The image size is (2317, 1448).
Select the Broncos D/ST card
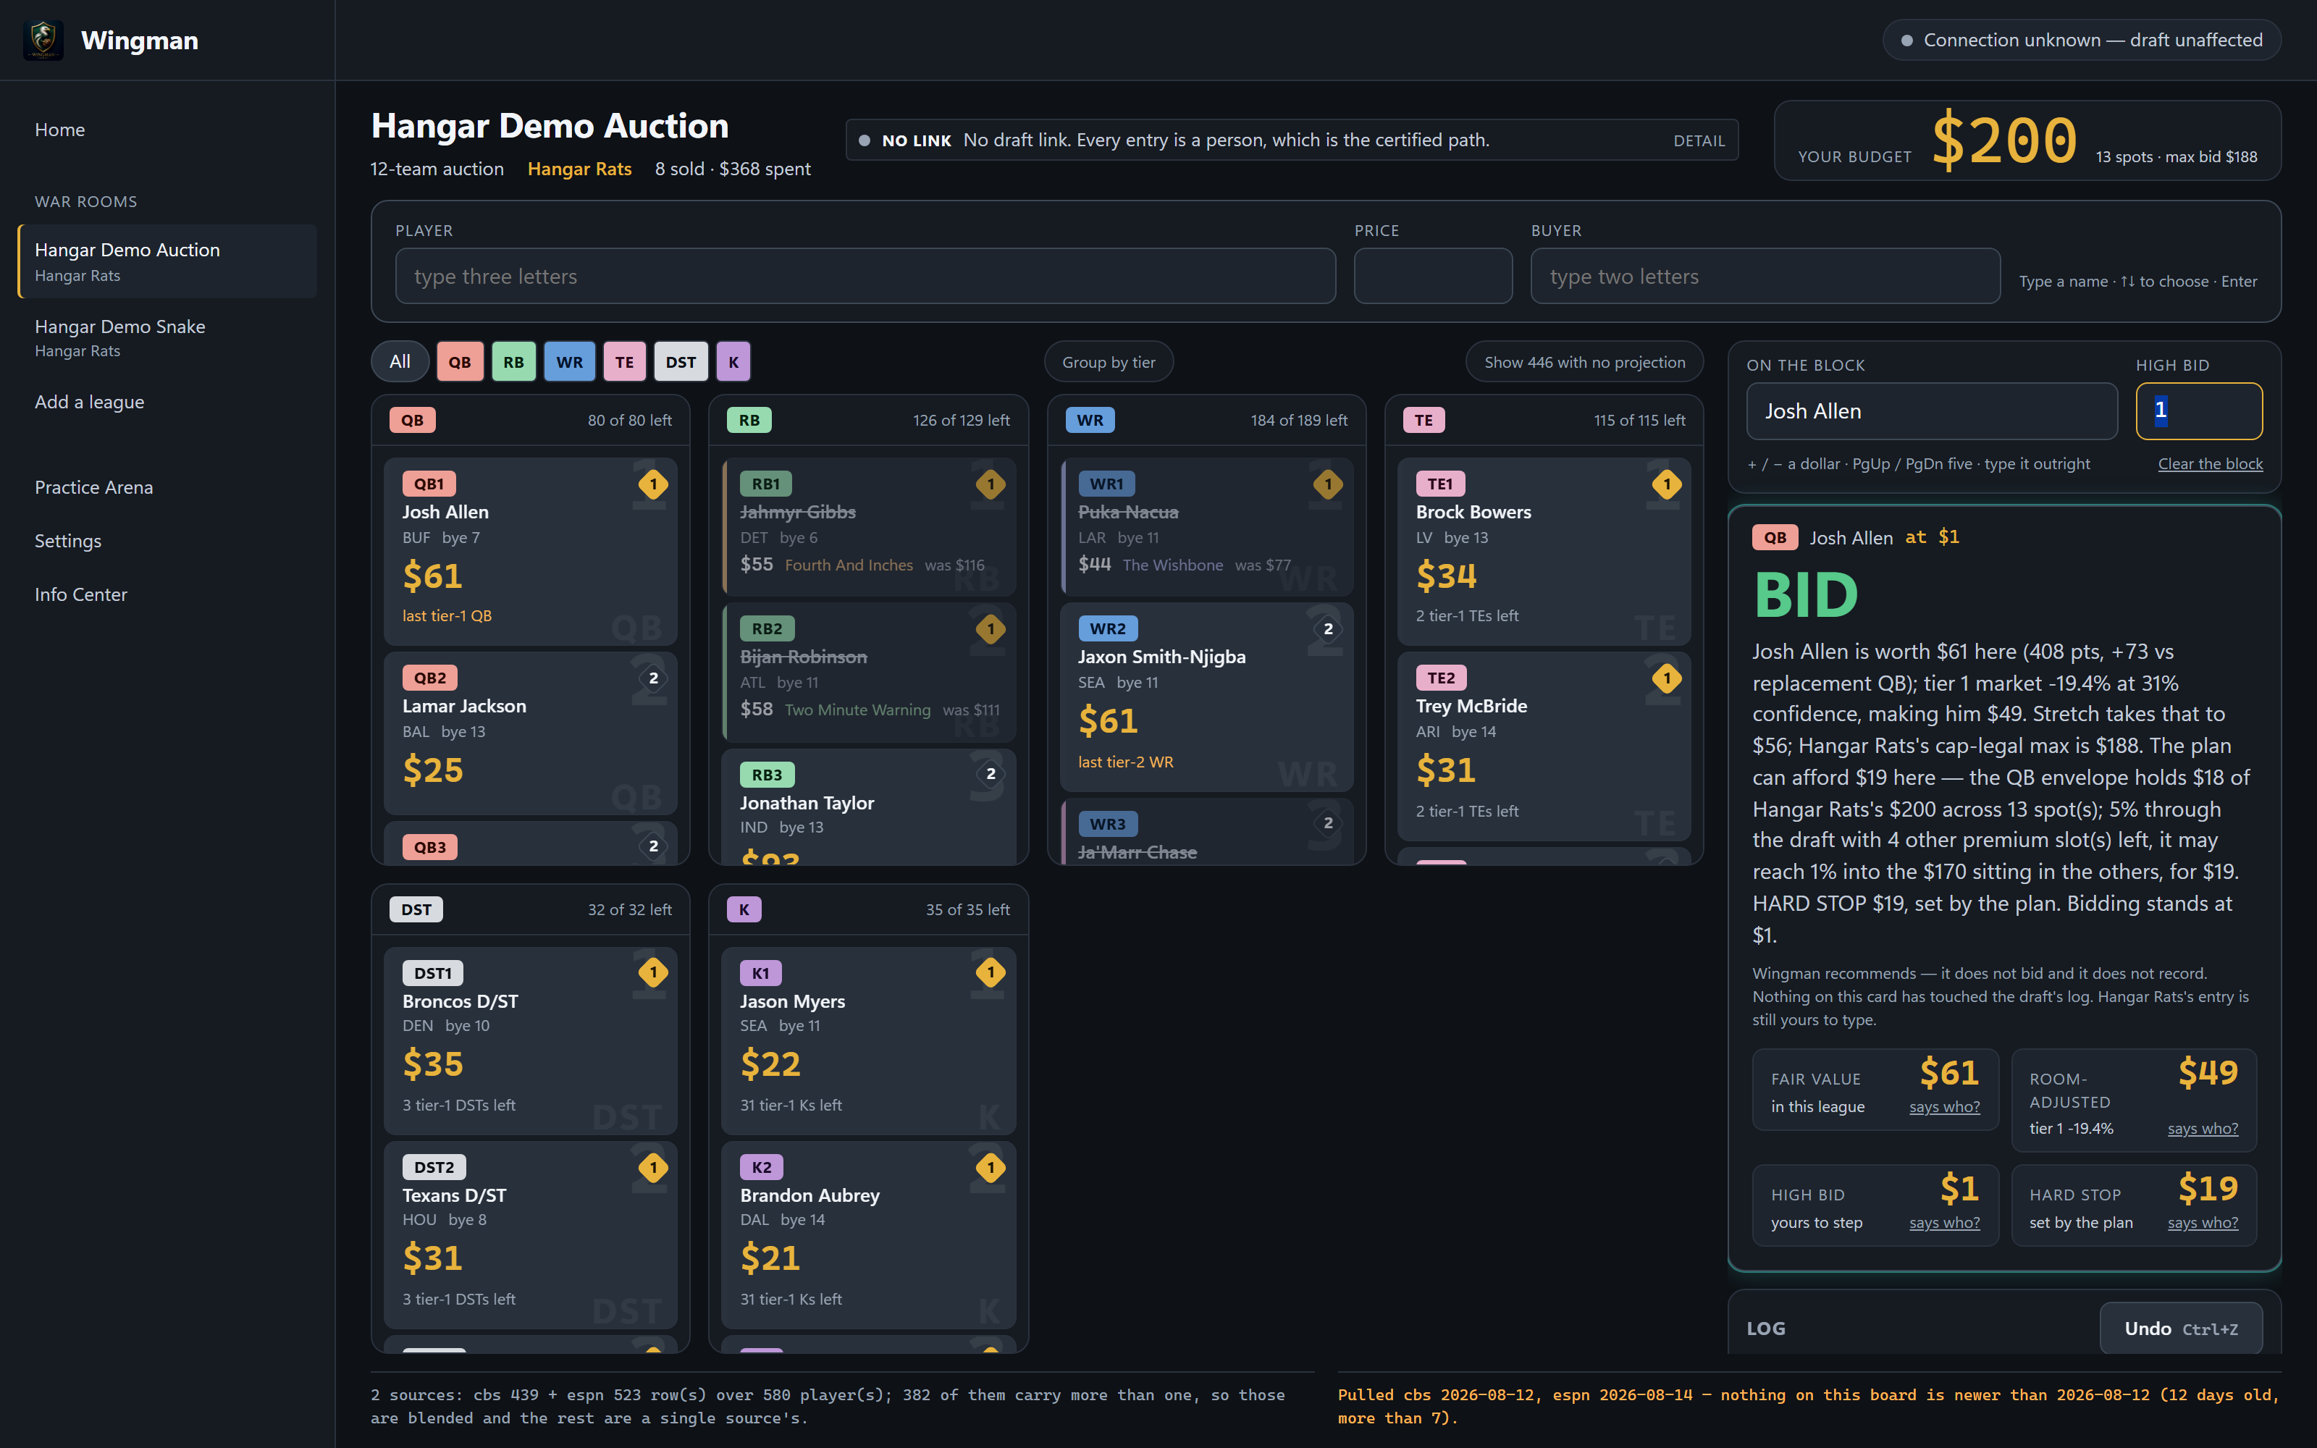click(531, 1041)
